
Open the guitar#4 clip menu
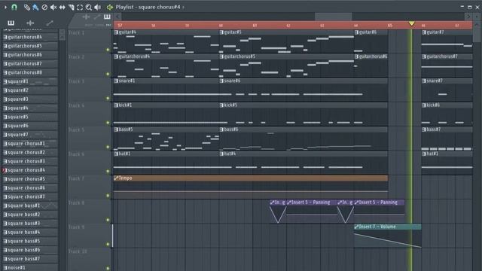[116, 32]
